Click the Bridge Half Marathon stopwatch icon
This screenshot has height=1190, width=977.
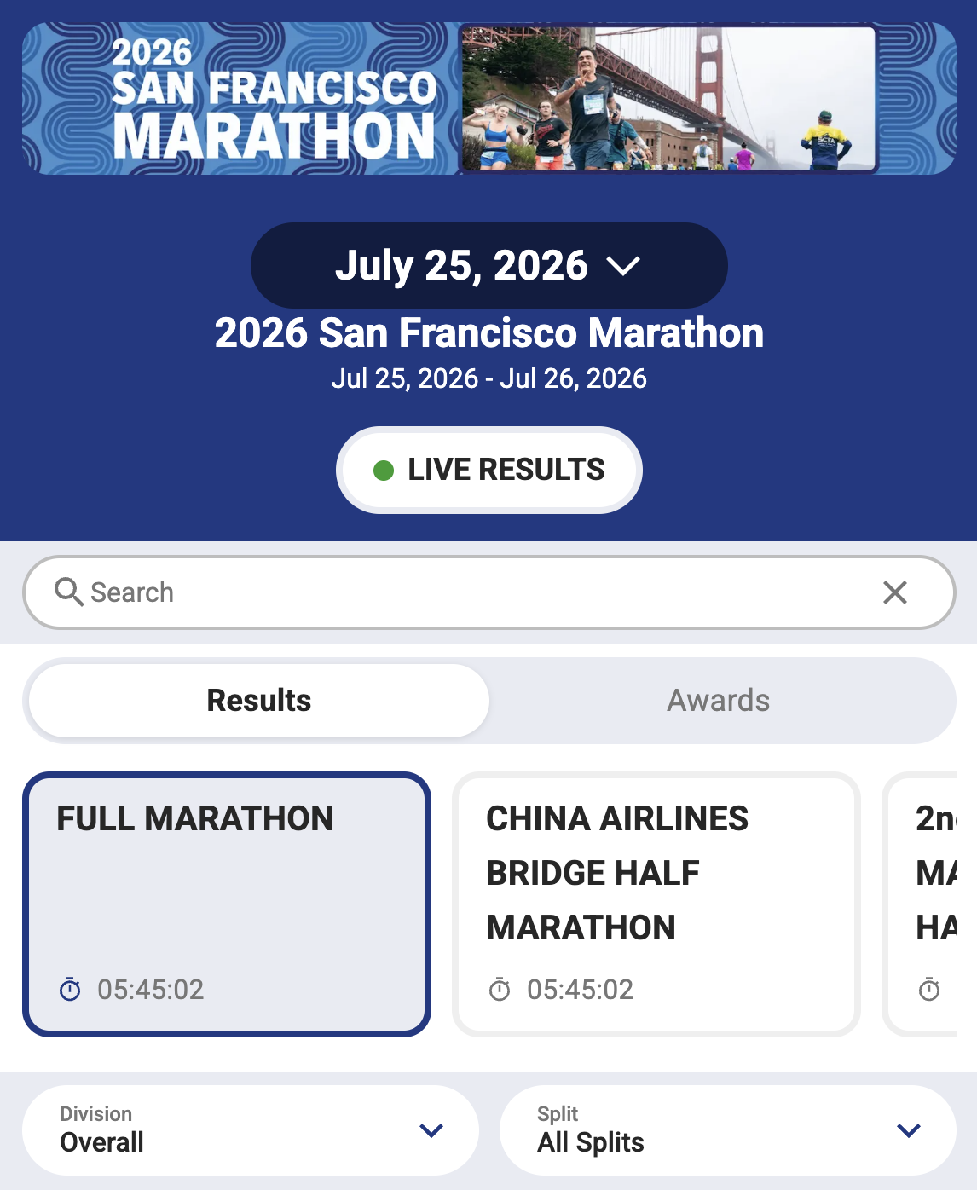pyautogui.click(x=500, y=989)
